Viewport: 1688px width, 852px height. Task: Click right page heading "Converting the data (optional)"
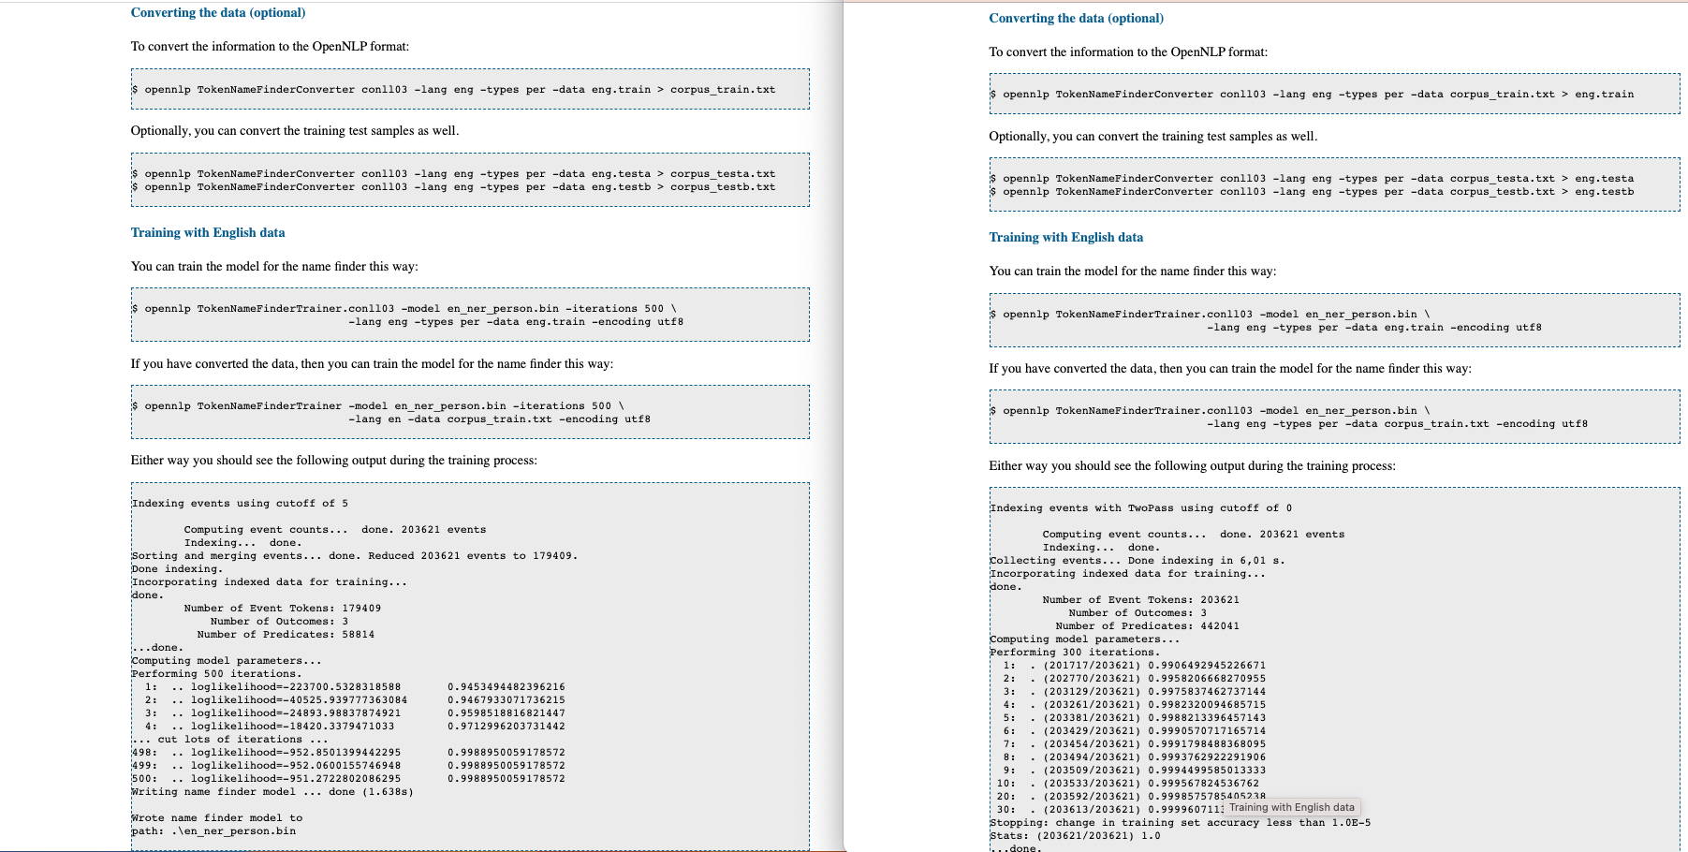click(x=1077, y=19)
